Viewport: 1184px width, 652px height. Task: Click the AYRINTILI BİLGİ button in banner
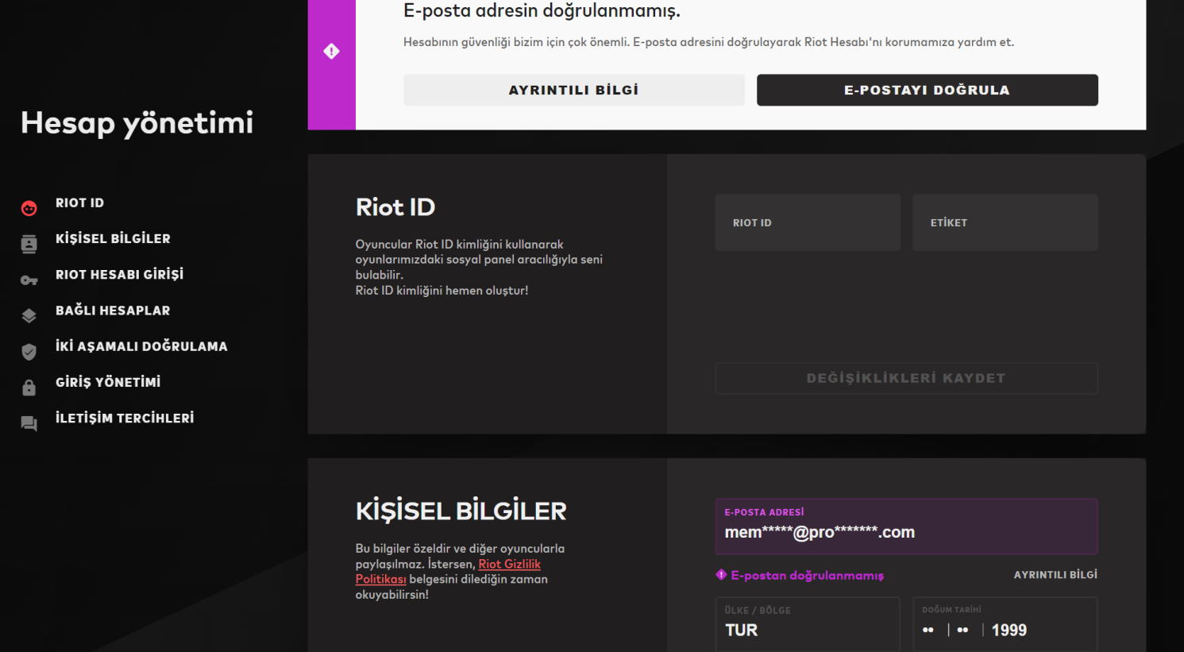pos(574,90)
